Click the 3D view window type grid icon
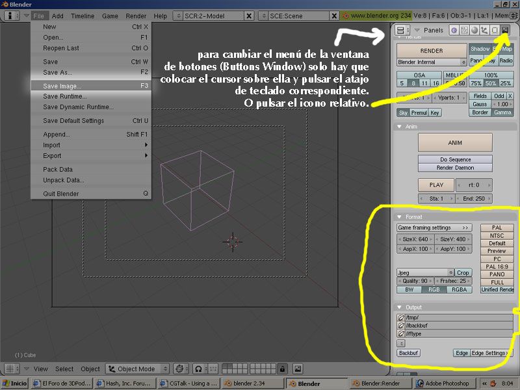 tap(12, 369)
